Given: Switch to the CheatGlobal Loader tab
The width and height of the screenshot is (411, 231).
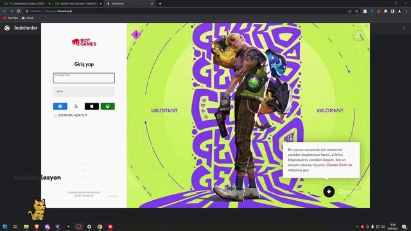Looking at the screenshot, I should click(27, 4).
